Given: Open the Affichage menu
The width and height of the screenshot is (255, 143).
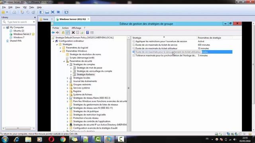Looking at the screenshot, I should (76, 28).
